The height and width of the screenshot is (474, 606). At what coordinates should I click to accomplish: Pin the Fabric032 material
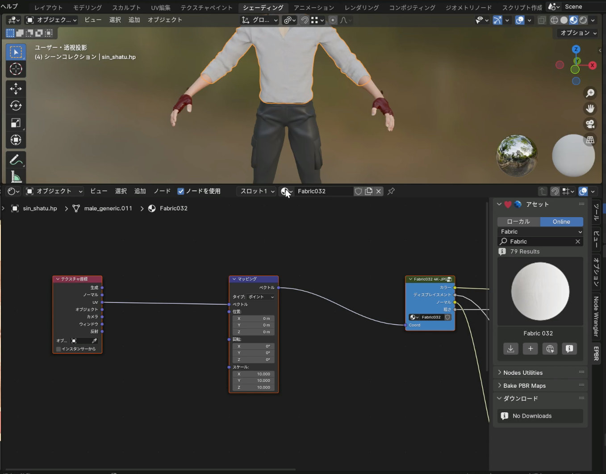391,191
